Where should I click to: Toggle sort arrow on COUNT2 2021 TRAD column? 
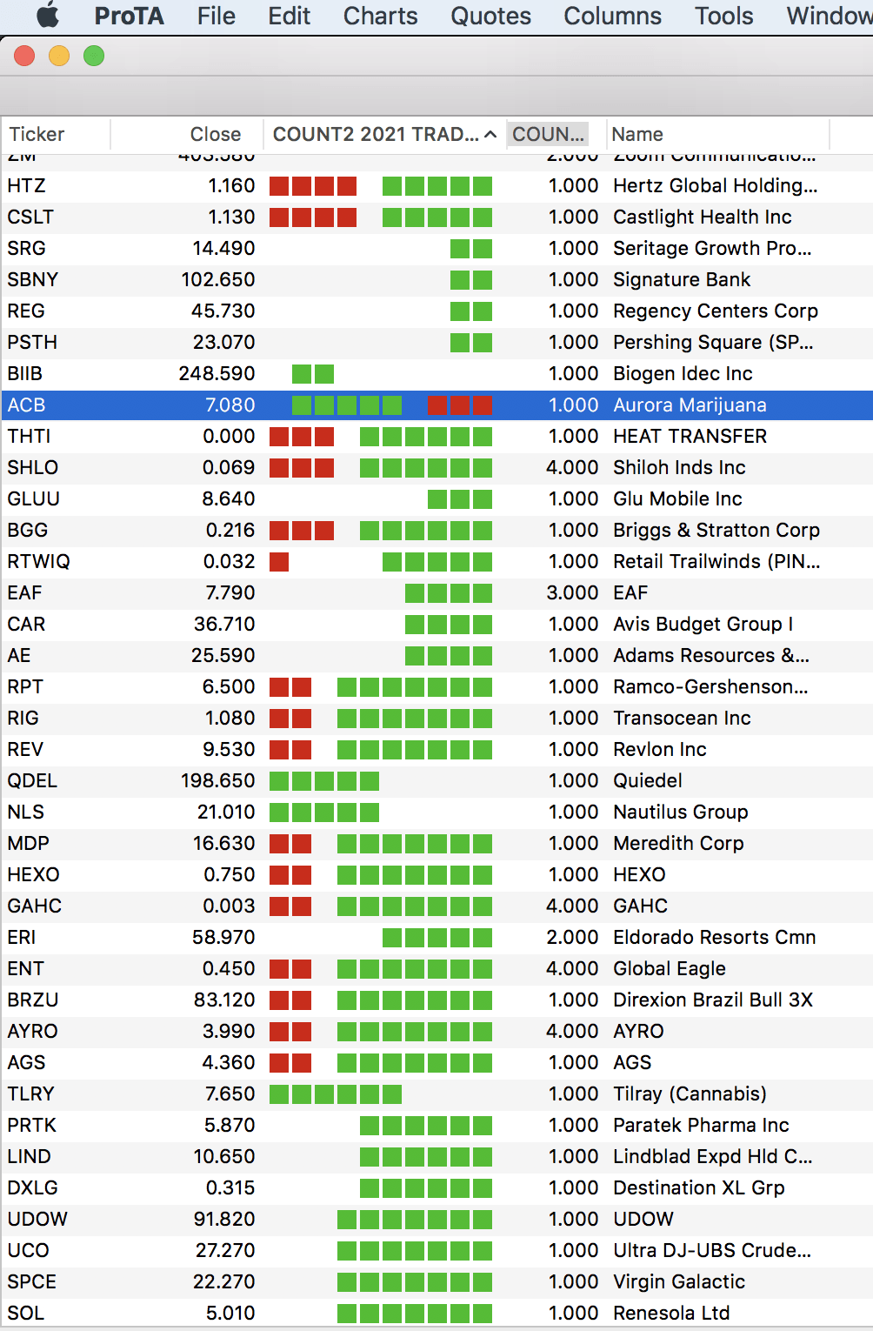490,134
